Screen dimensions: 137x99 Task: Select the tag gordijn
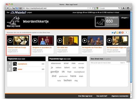pos(55,72)
